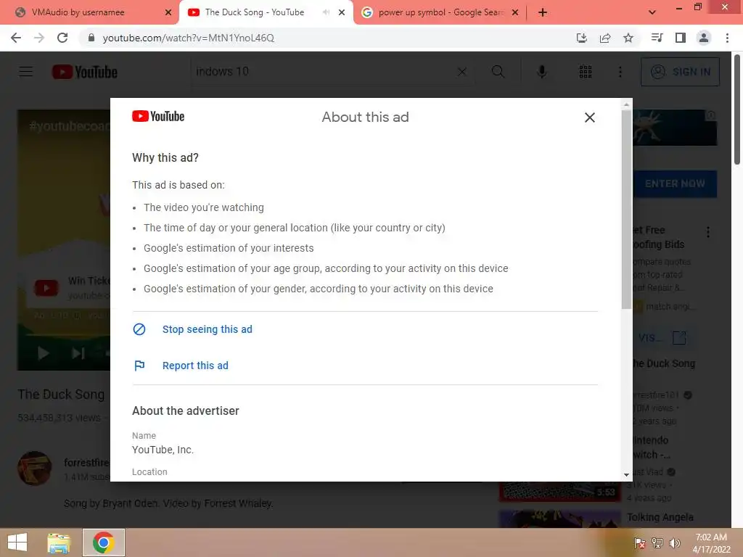Screen dimensions: 743x557
Task: Click the install app icon in address bar
Action: click(582, 38)
